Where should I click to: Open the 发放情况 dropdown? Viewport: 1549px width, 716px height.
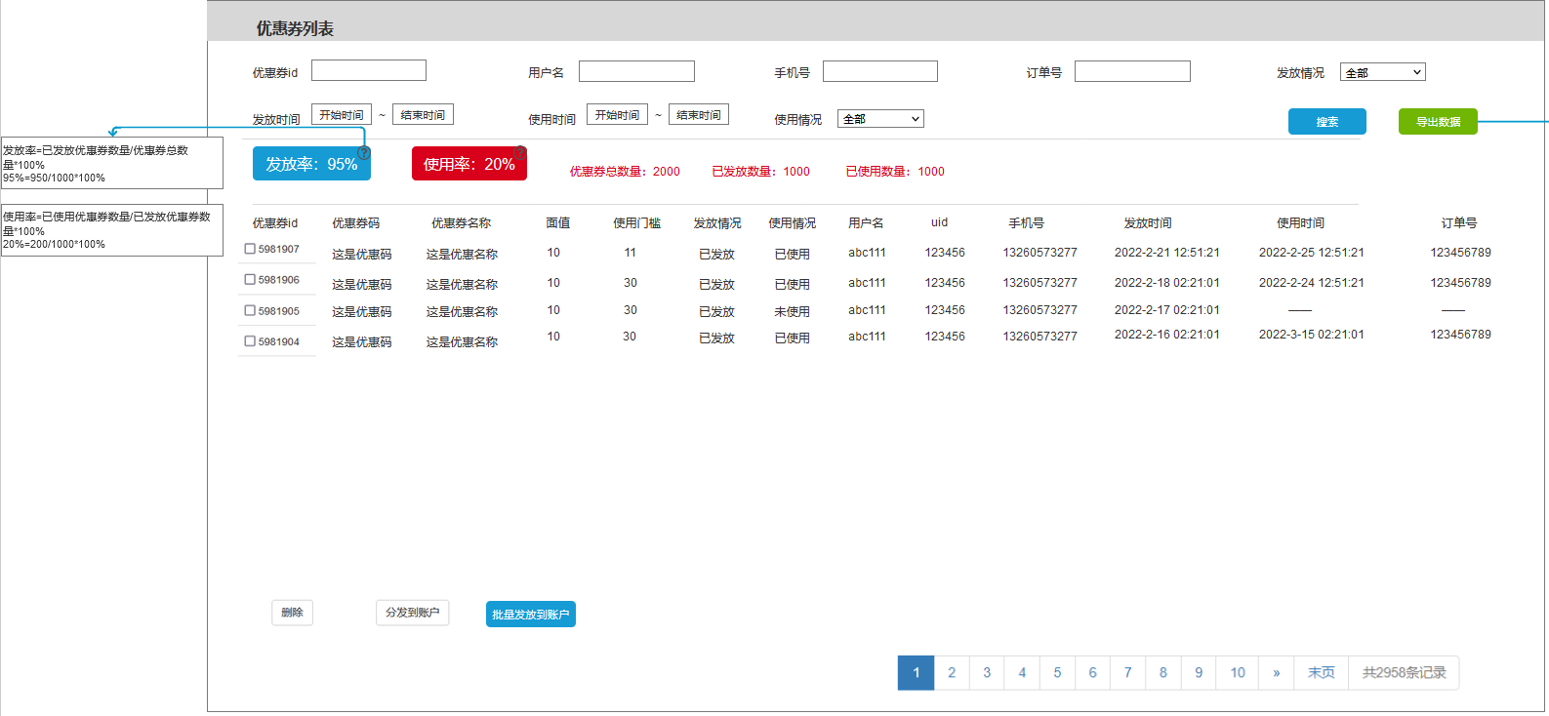(1382, 72)
